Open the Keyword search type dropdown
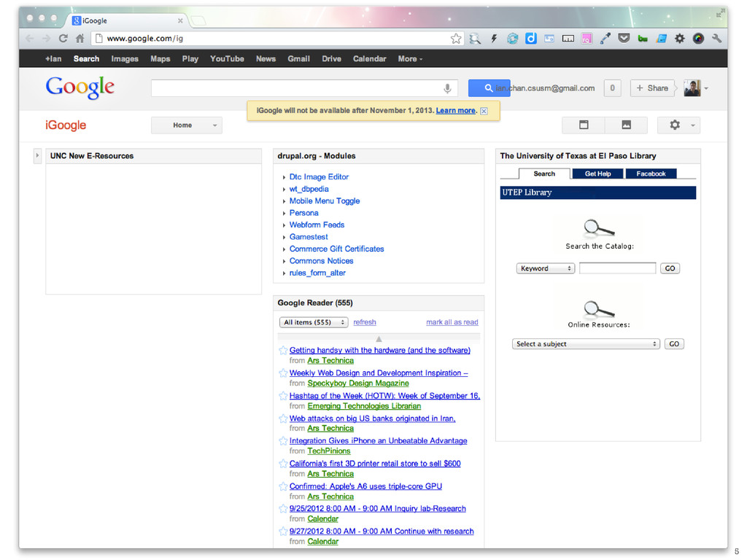Image resolution: width=747 pixels, height=560 pixels. (x=546, y=268)
